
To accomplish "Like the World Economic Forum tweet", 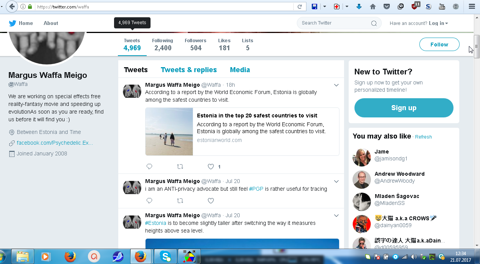I will [x=210, y=167].
